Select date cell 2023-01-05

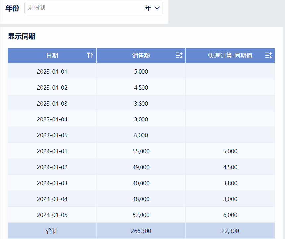click(x=52, y=135)
